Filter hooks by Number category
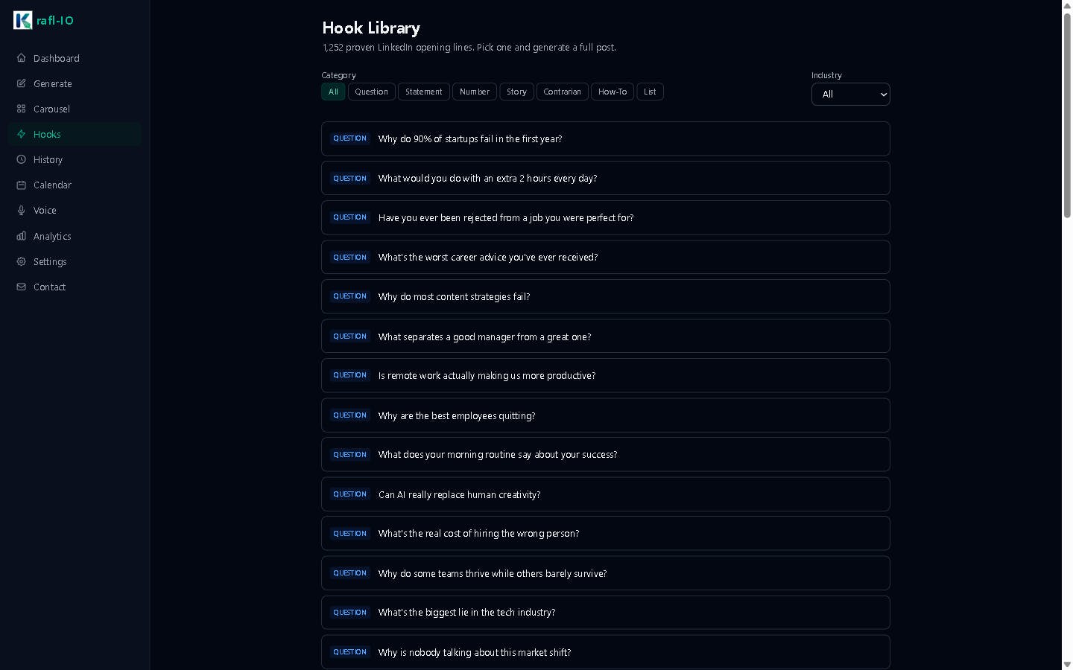This screenshot has width=1073, height=670. (x=475, y=92)
